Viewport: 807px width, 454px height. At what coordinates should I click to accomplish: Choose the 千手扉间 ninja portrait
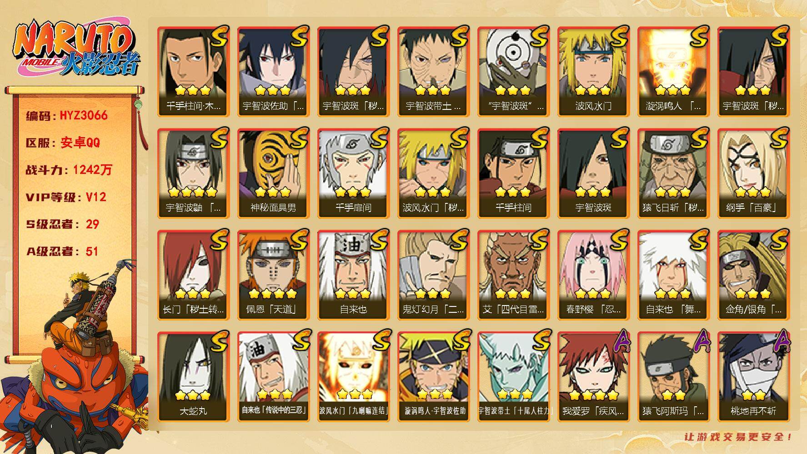pos(353,173)
